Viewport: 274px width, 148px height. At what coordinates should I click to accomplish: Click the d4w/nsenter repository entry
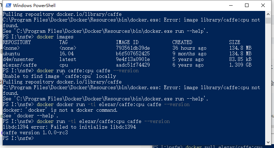18,59
